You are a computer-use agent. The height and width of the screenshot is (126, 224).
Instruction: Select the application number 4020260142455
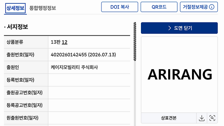[x=69, y=55]
